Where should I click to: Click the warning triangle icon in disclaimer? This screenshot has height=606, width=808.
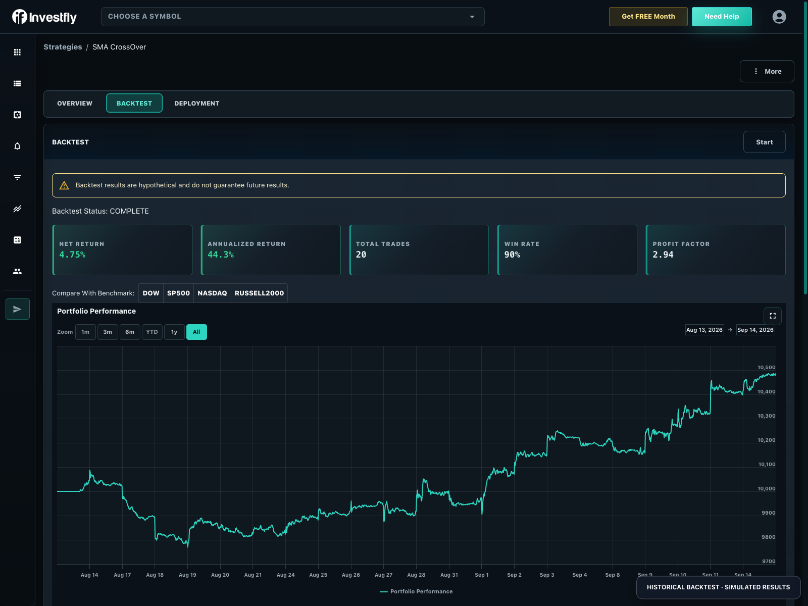(64, 185)
